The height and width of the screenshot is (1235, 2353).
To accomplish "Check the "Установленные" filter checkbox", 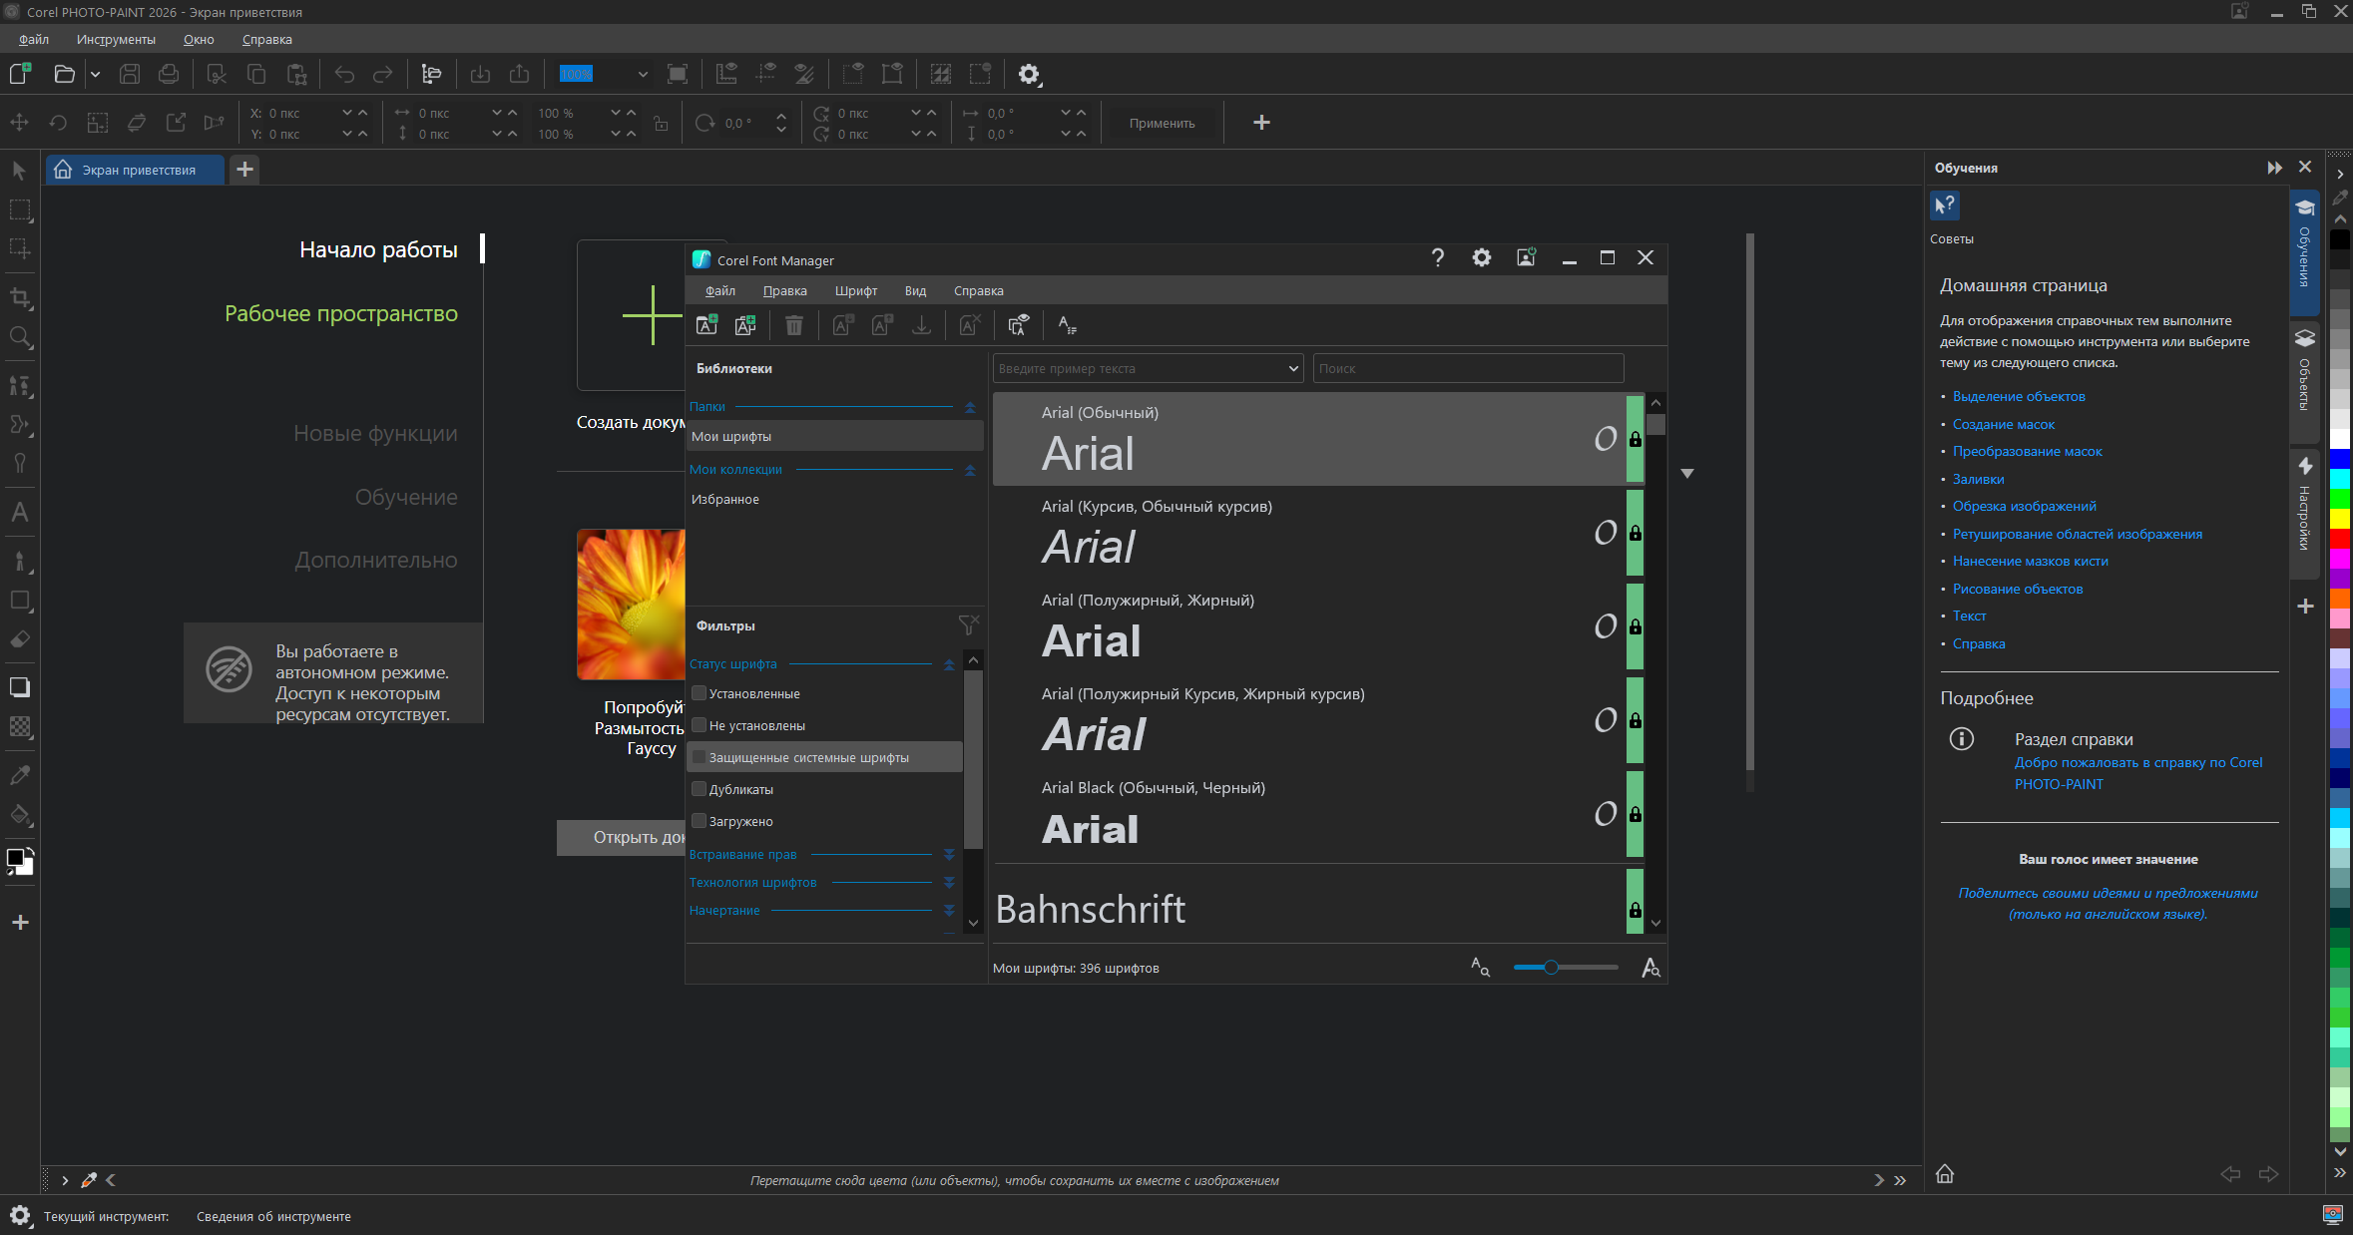I will coord(700,693).
